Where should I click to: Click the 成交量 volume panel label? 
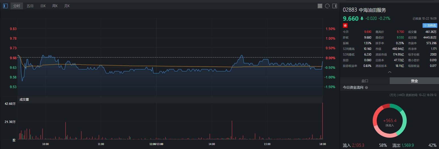tap(24, 99)
